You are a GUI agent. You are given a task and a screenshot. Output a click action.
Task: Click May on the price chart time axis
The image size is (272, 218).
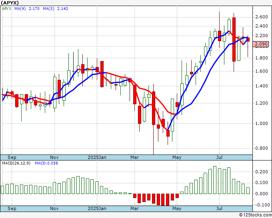(x=177, y=157)
